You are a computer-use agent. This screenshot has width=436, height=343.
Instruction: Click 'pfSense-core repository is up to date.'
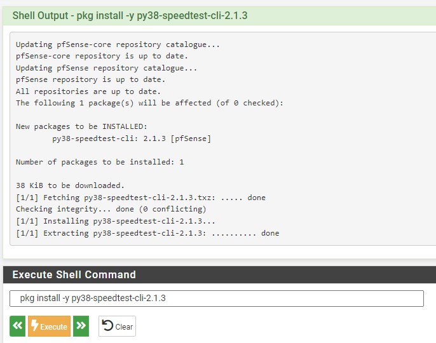pos(102,56)
